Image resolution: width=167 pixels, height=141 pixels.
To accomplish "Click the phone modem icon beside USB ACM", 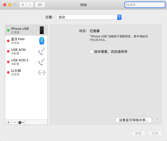I will coord(41,51).
